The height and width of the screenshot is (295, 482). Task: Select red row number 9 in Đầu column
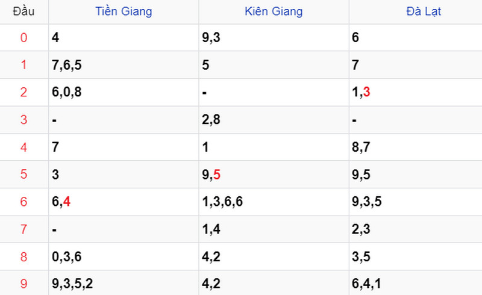(23, 284)
